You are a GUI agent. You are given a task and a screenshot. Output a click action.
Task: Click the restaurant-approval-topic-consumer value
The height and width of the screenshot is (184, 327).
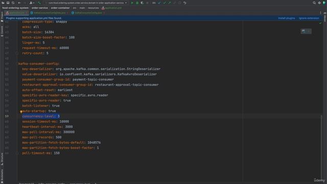(127, 85)
